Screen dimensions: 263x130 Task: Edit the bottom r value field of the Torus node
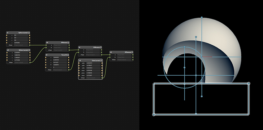[60, 67]
